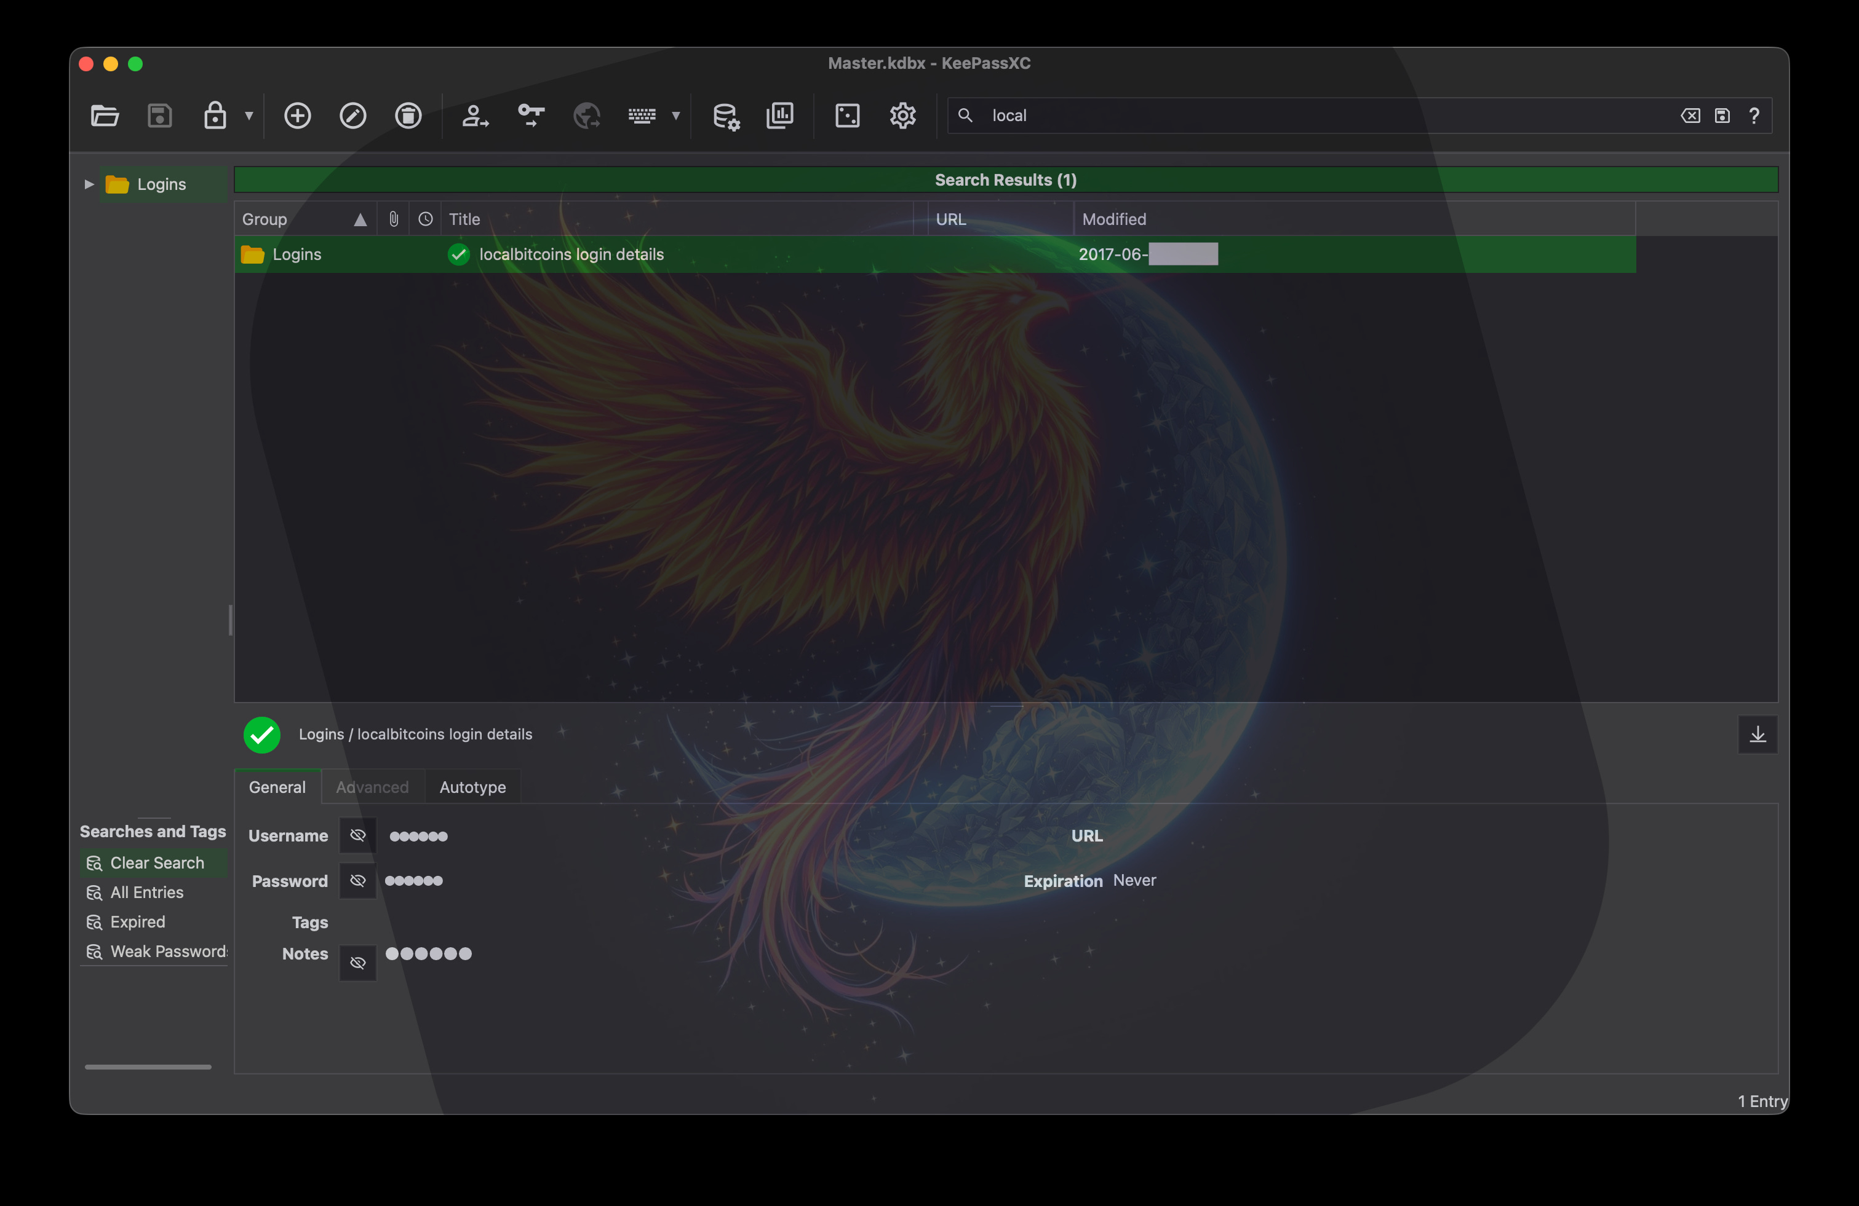Open application settings gear icon
Screen dimensions: 1859x1206
(x=902, y=116)
